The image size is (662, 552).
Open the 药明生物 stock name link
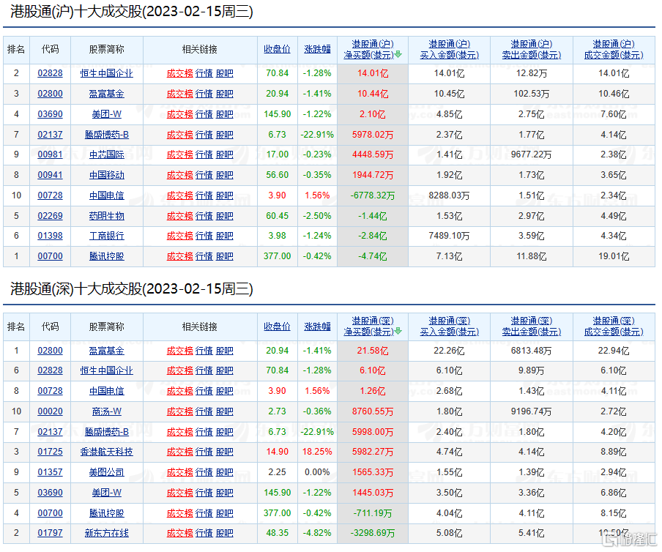[106, 216]
